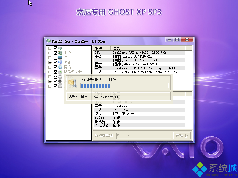Click the globe icon next to 网络
238x178 pixels.
[x=60, y=67]
